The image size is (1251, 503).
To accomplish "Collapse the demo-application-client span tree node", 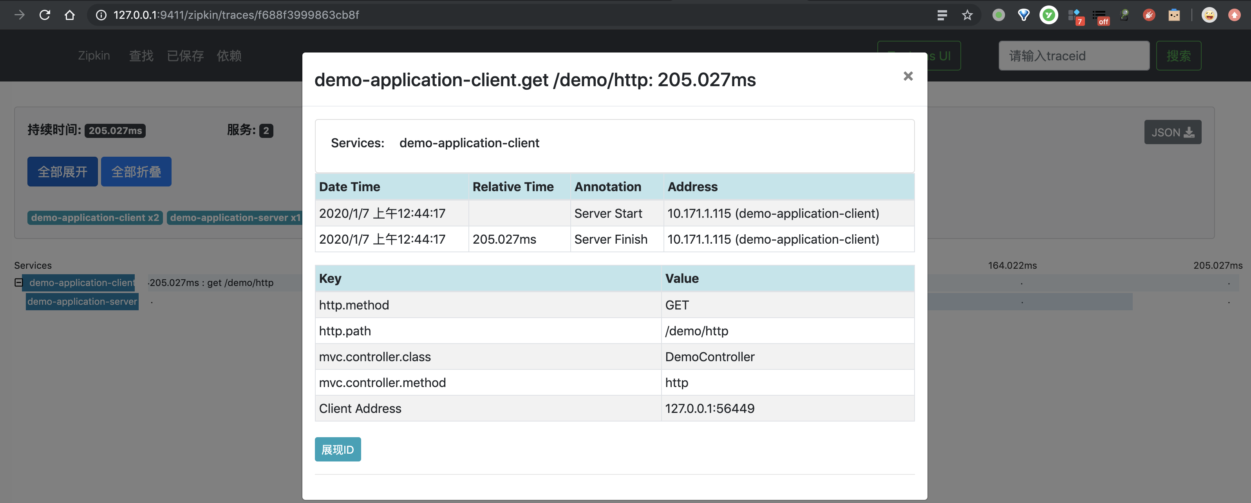I will pos(18,282).
